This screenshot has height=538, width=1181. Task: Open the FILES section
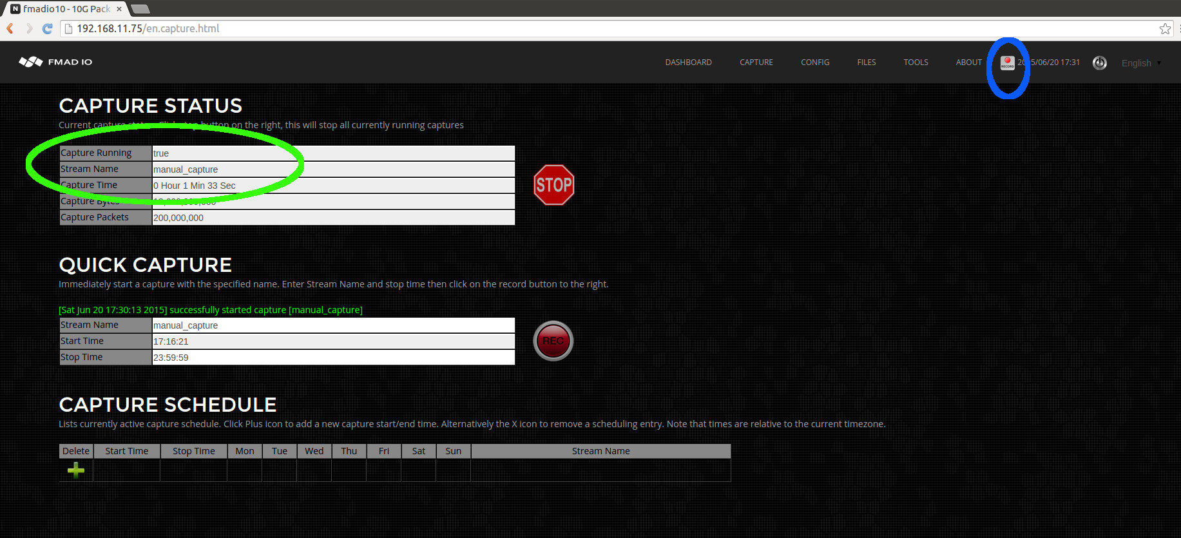(866, 62)
